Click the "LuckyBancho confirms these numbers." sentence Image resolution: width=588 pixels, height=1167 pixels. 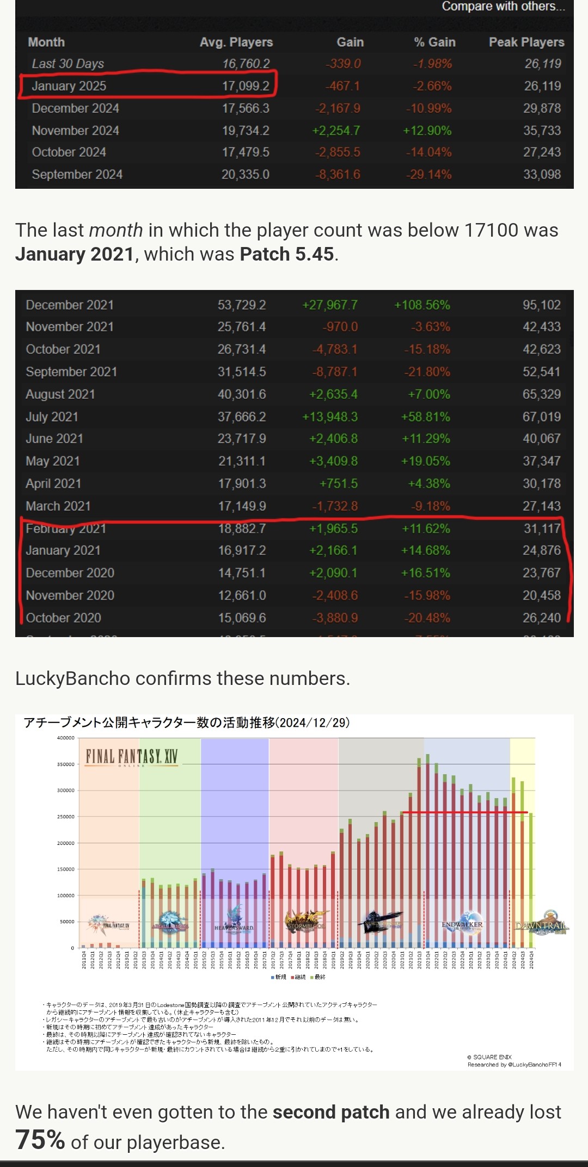click(x=182, y=678)
